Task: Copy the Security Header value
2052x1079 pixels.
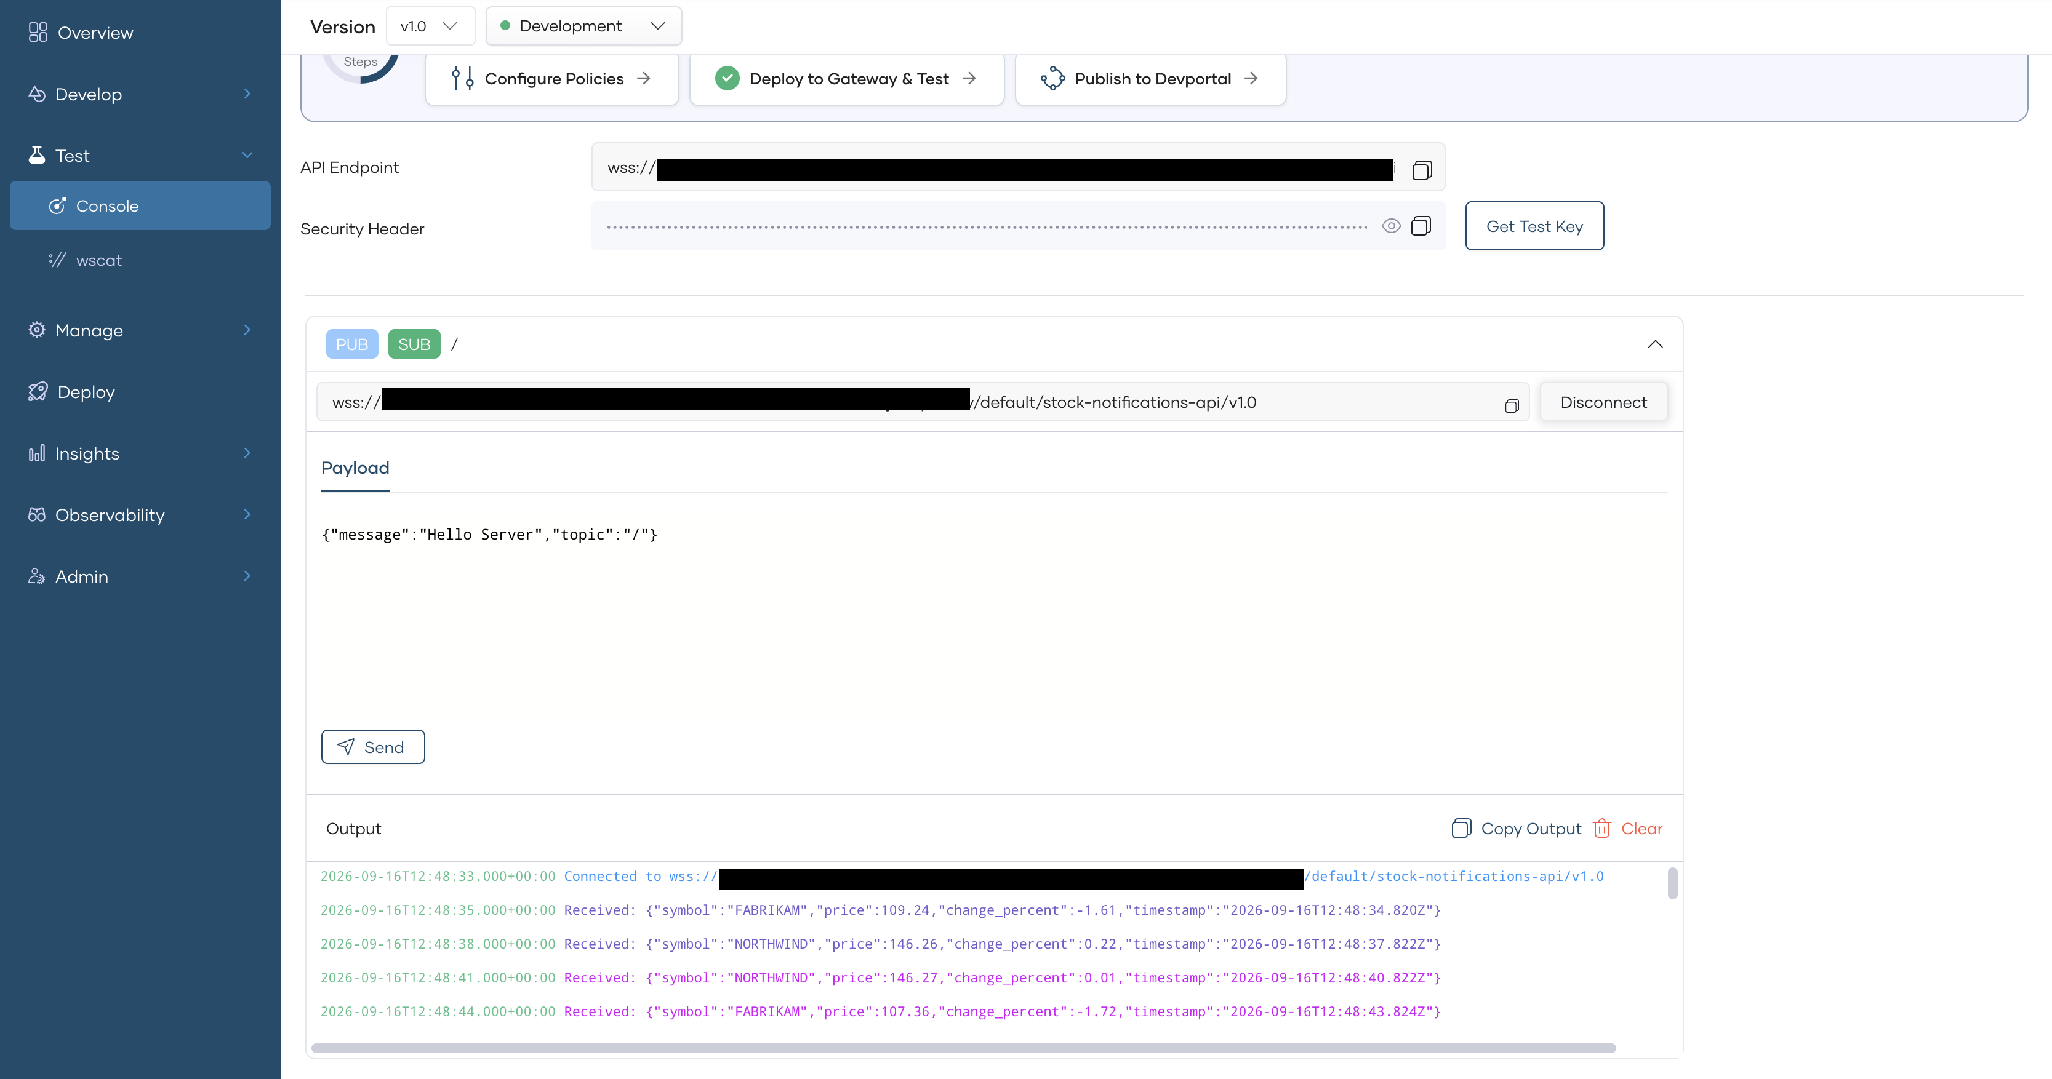Action: (x=1421, y=226)
